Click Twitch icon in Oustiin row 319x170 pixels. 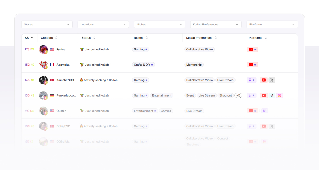(x=264, y=111)
